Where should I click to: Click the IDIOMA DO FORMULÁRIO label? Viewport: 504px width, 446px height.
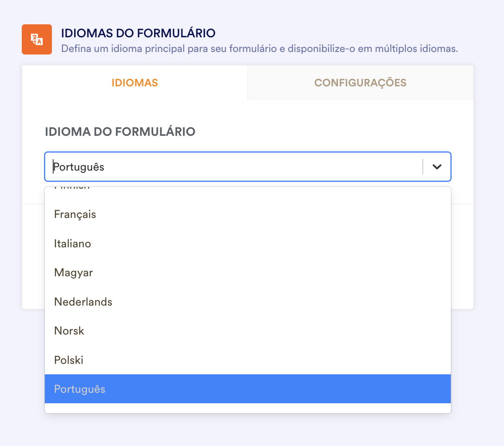120,131
